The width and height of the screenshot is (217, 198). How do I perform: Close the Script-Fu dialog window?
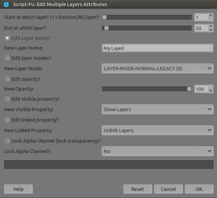[6, 4]
